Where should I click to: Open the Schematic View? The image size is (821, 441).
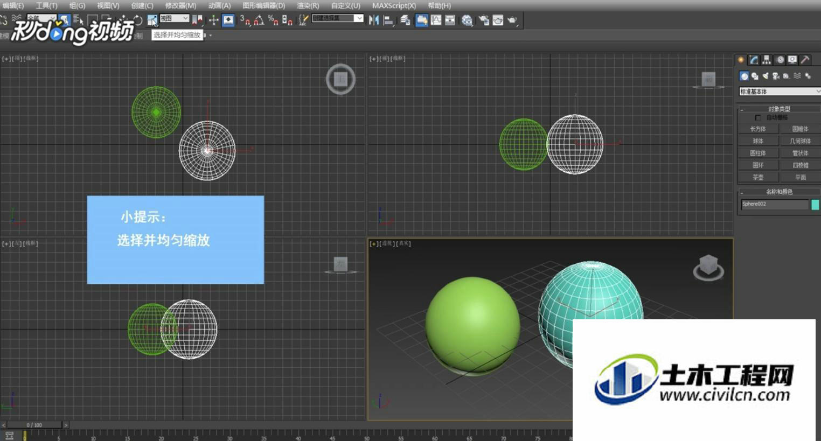[x=450, y=20]
